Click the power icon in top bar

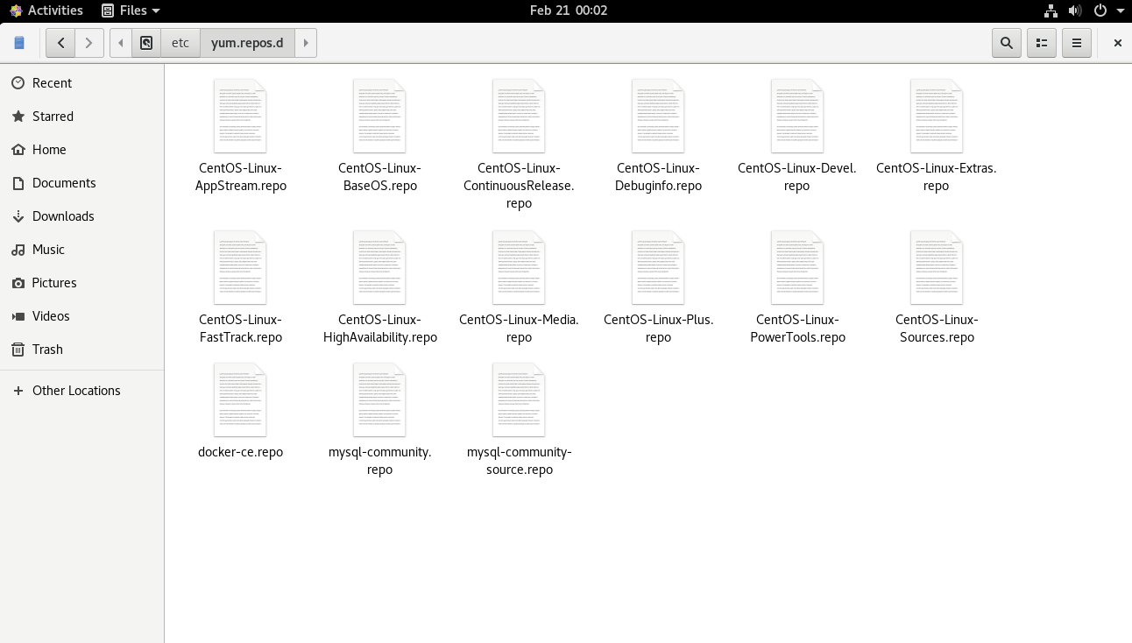[x=1101, y=11]
